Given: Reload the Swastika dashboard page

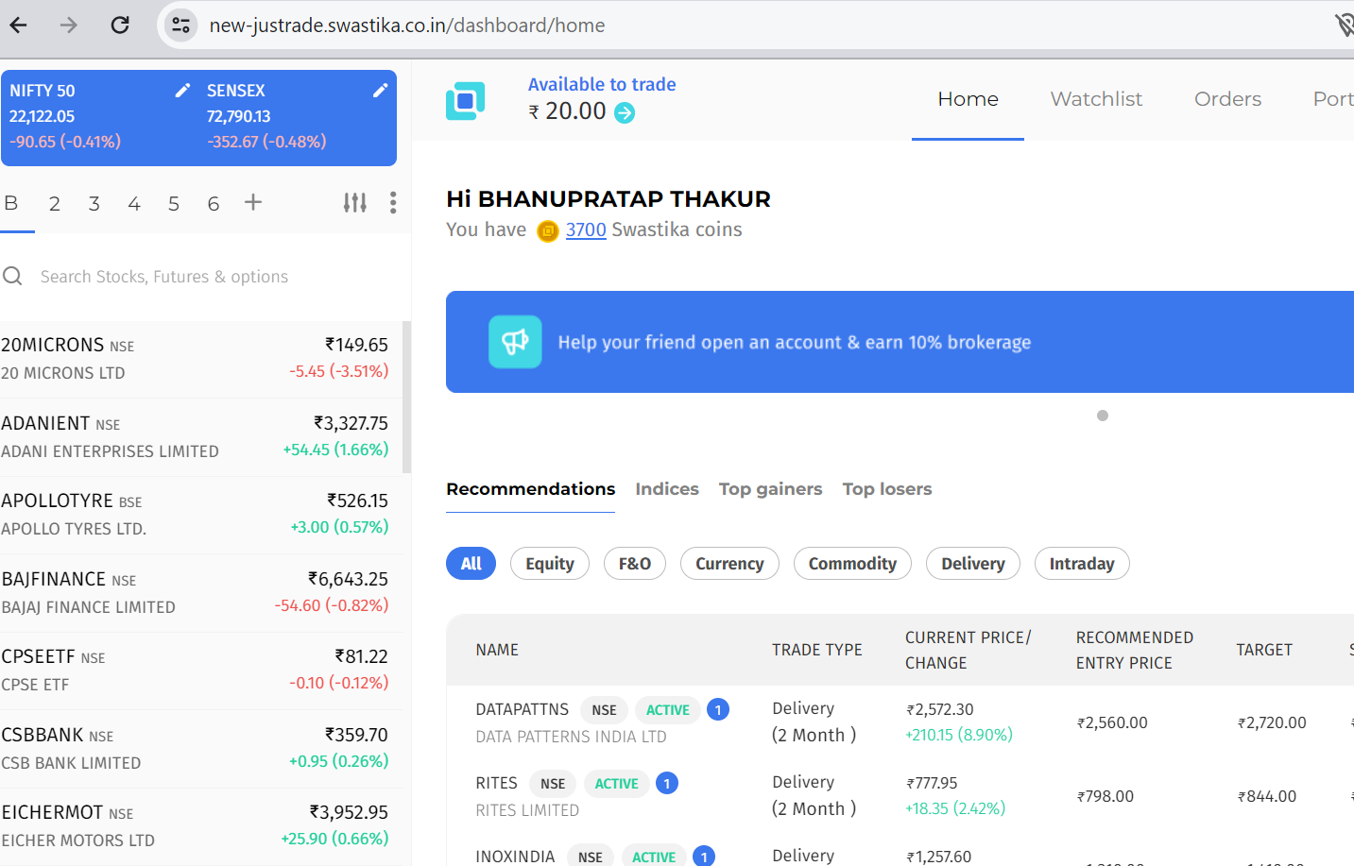Looking at the screenshot, I should click(x=120, y=25).
